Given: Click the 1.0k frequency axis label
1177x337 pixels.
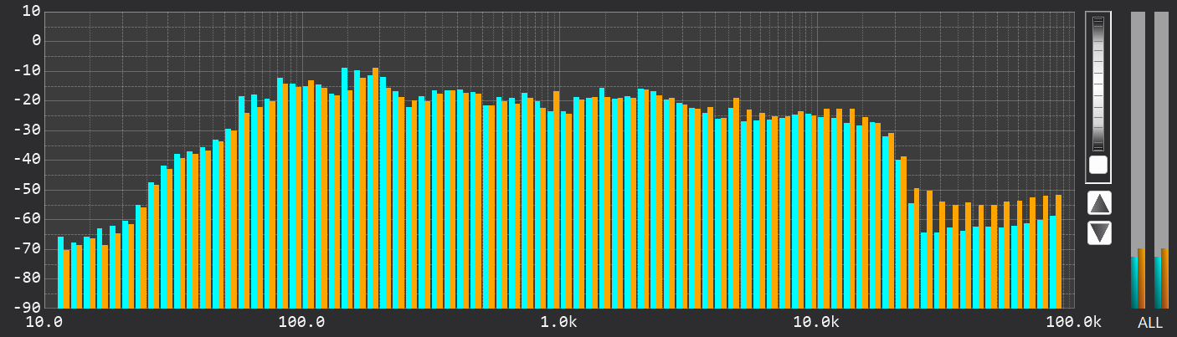Looking at the screenshot, I should [558, 323].
